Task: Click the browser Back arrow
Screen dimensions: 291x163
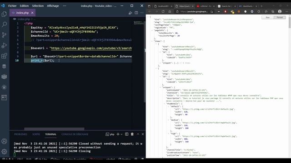Action: tap(150, 11)
